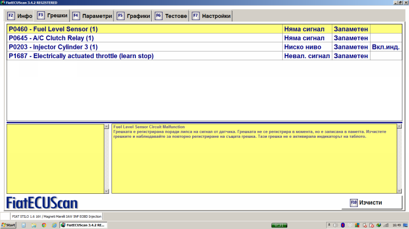Select the Грешки tab
This screenshot has height=229, width=409.
52,16
